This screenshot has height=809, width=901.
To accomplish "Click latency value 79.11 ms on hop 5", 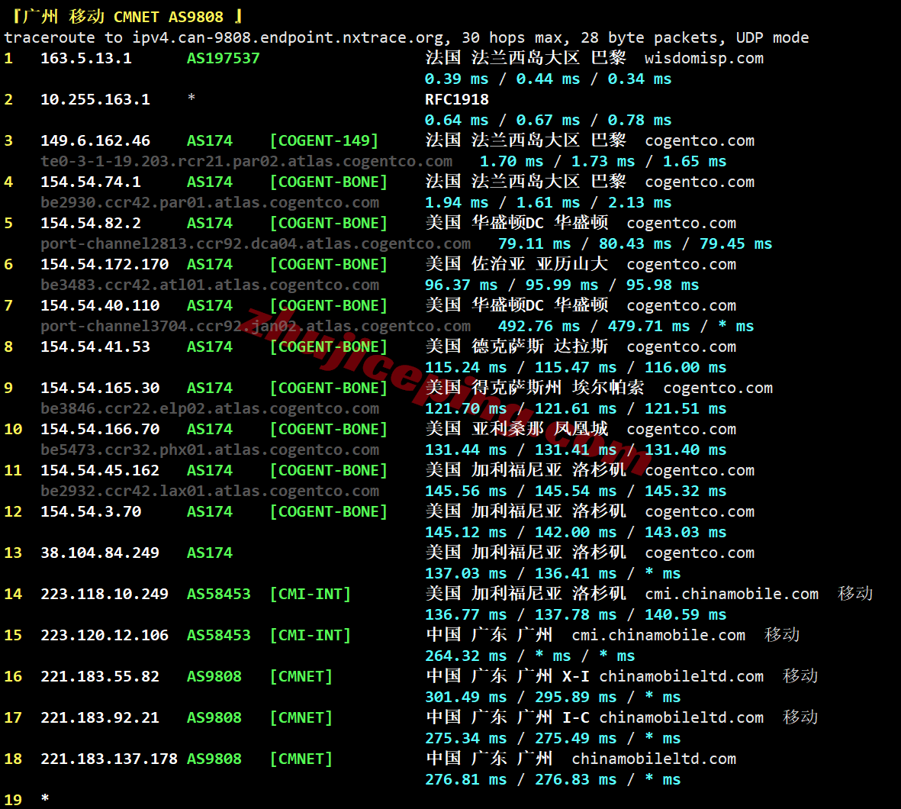I will tap(534, 243).
